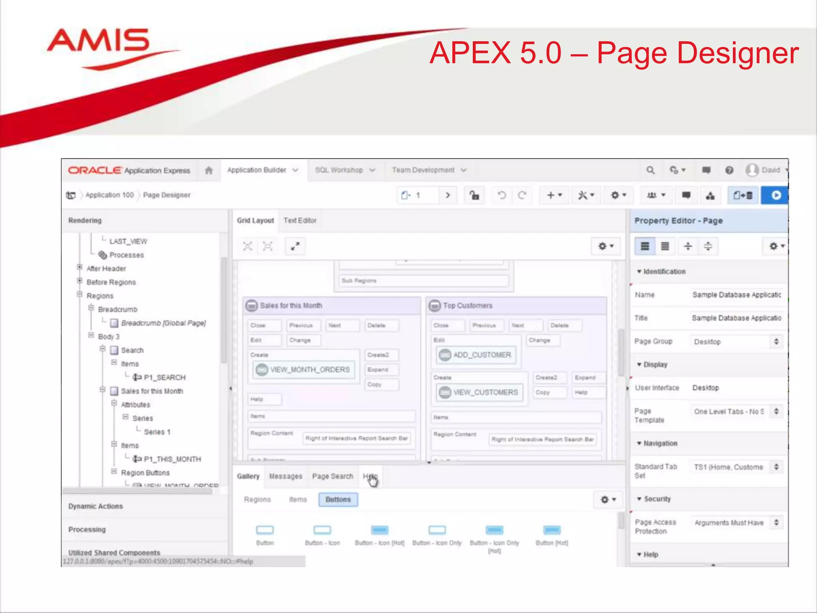Expand the After Header tree node

[79, 267]
